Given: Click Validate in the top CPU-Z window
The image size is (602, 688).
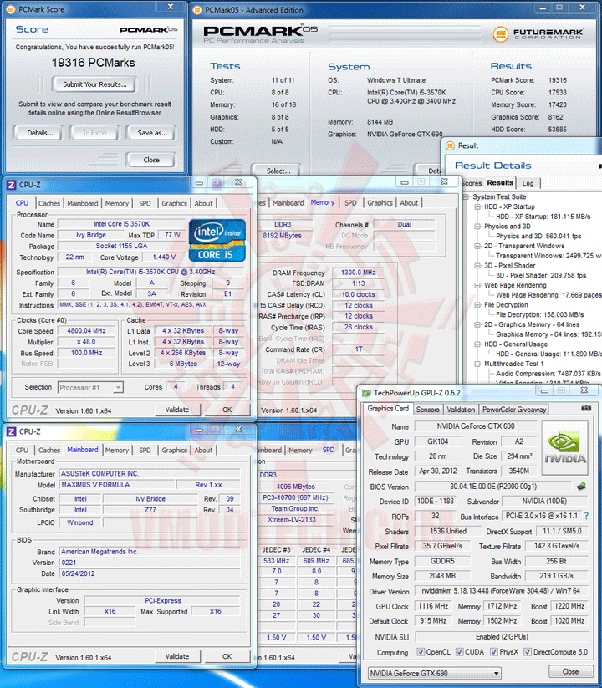Looking at the screenshot, I should (177, 410).
